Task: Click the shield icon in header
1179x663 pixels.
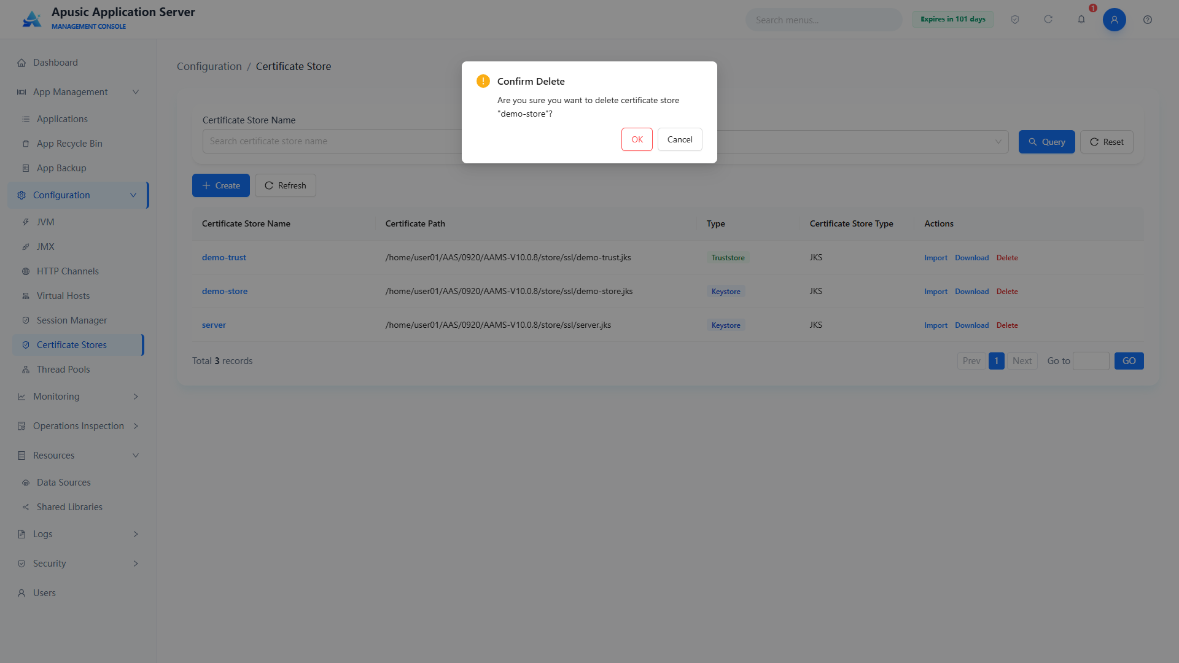Action: coord(1015,20)
